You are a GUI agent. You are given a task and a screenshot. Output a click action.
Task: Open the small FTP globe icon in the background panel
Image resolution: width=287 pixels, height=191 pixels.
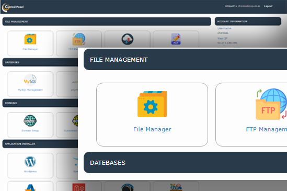pyautogui.click(x=79, y=39)
